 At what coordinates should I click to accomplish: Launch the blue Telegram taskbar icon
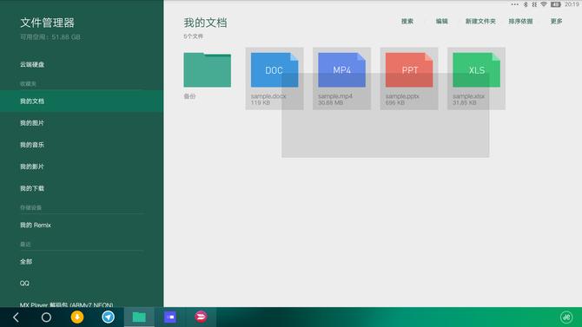[x=108, y=317]
